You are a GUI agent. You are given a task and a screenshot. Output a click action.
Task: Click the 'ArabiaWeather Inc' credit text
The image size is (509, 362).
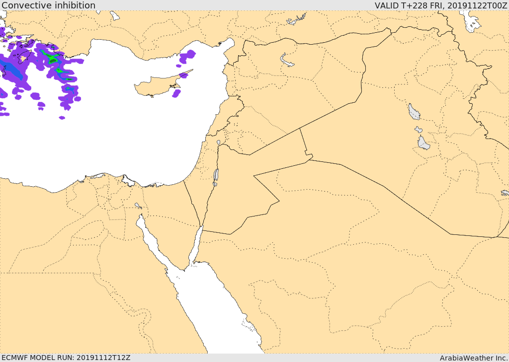(474, 358)
